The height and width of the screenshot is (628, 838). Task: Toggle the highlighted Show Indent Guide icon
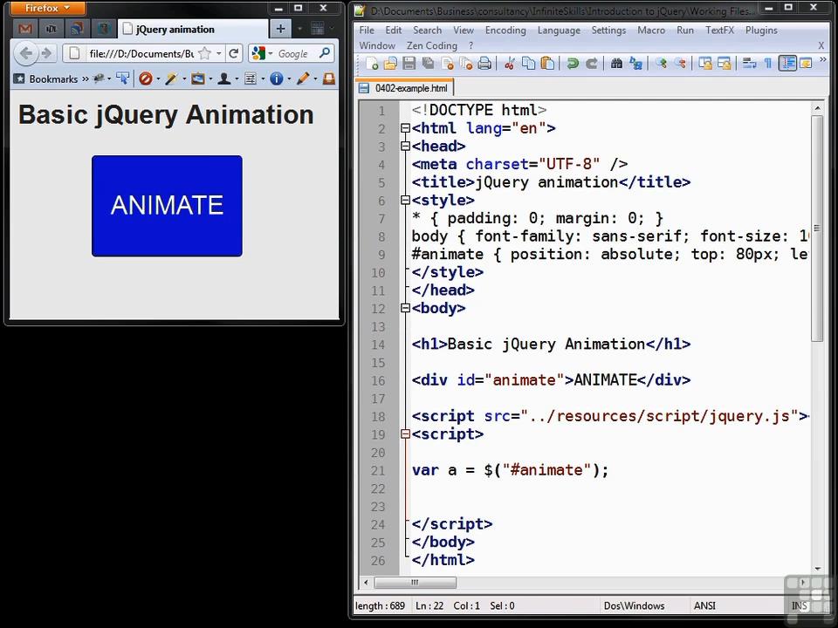(787, 64)
